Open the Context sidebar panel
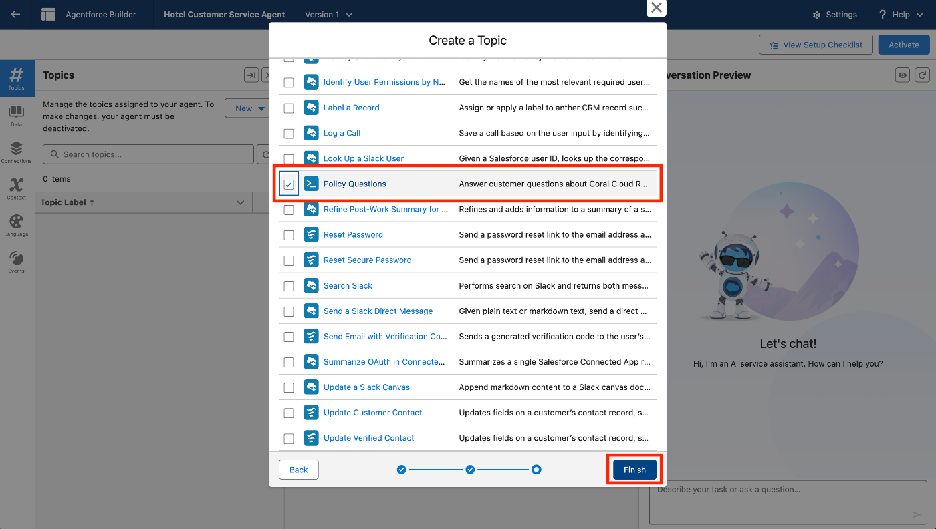This screenshot has width=936, height=529. pyautogui.click(x=17, y=189)
